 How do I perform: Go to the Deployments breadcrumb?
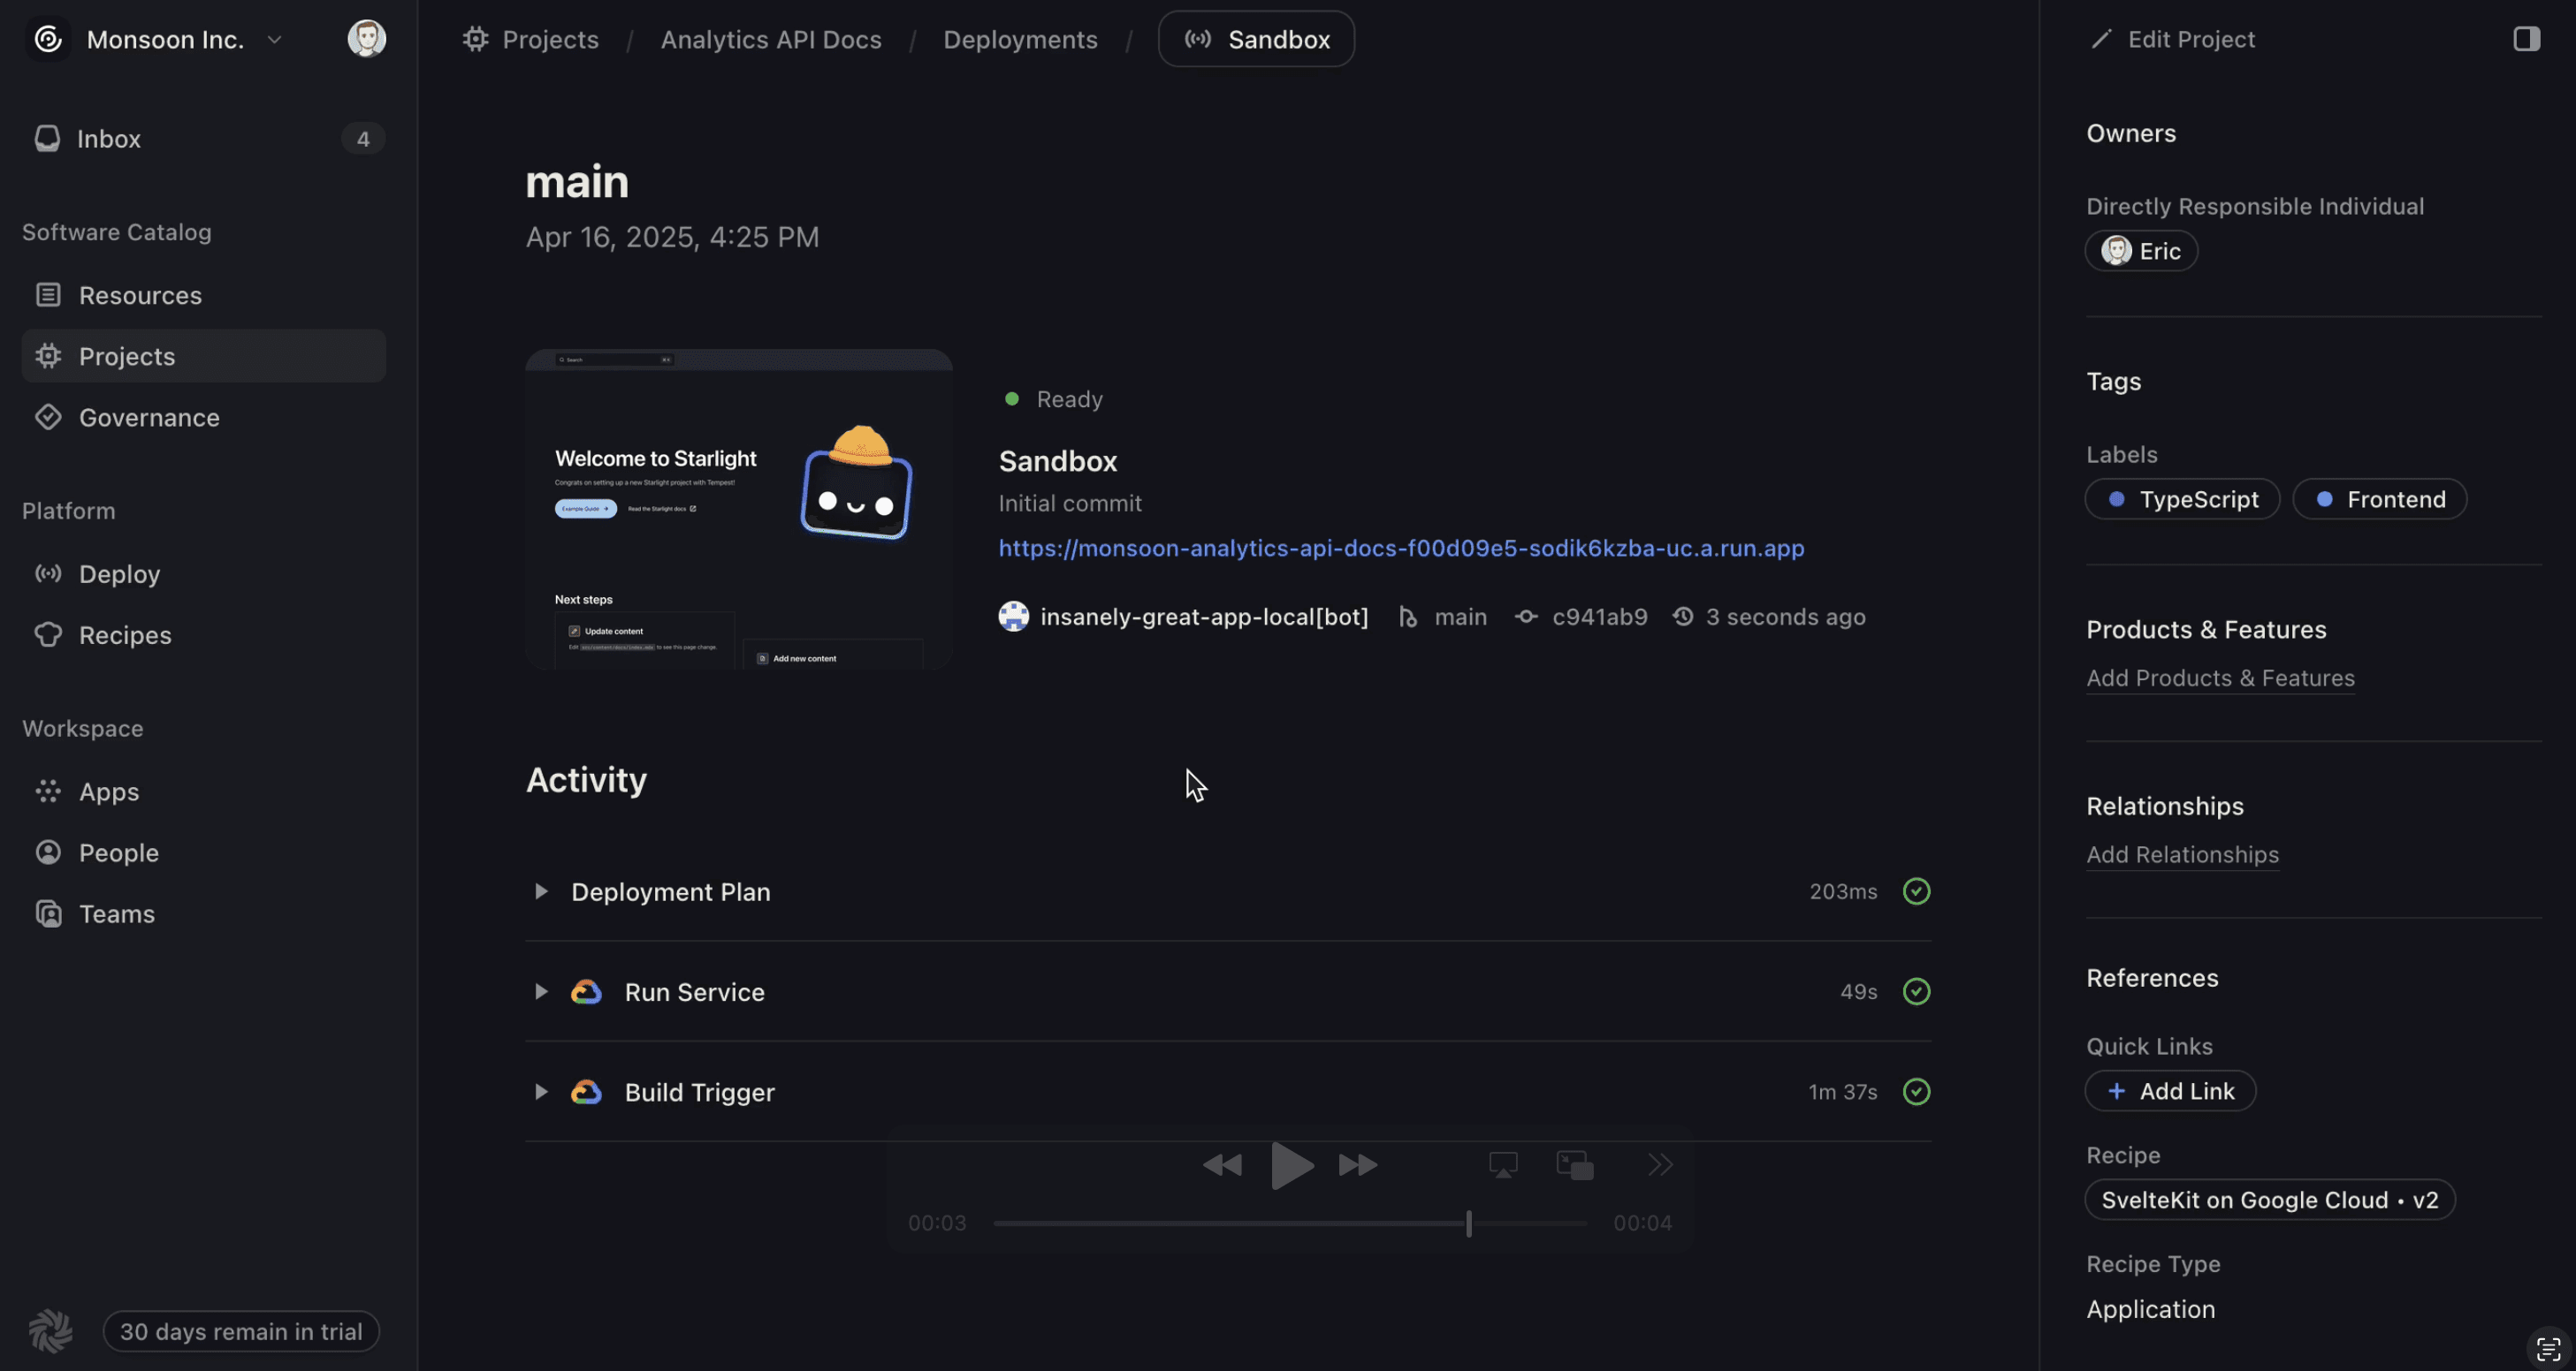point(1020,39)
